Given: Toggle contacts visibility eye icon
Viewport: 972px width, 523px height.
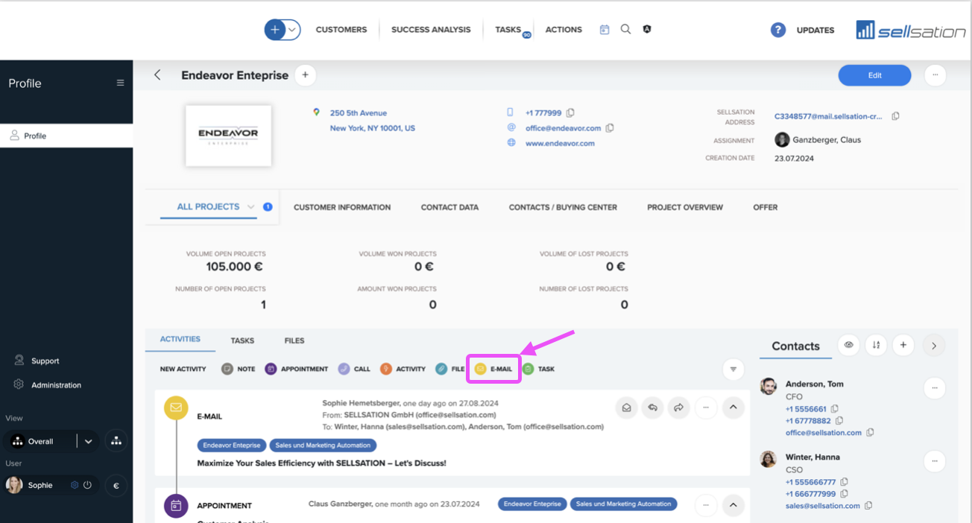Looking at the screenshot, I should point(849,345).
